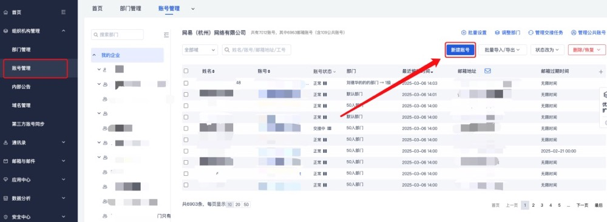Click the 姓名/账号/邮箱地址/工号 search field

pyautogui.click(x=256, y=50)
